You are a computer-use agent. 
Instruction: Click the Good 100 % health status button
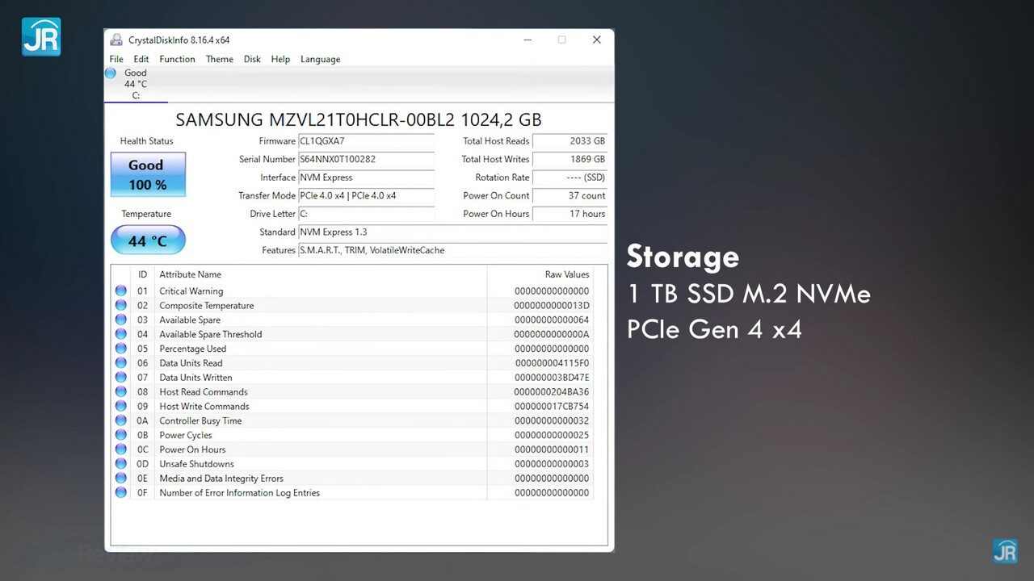[148, 174]
